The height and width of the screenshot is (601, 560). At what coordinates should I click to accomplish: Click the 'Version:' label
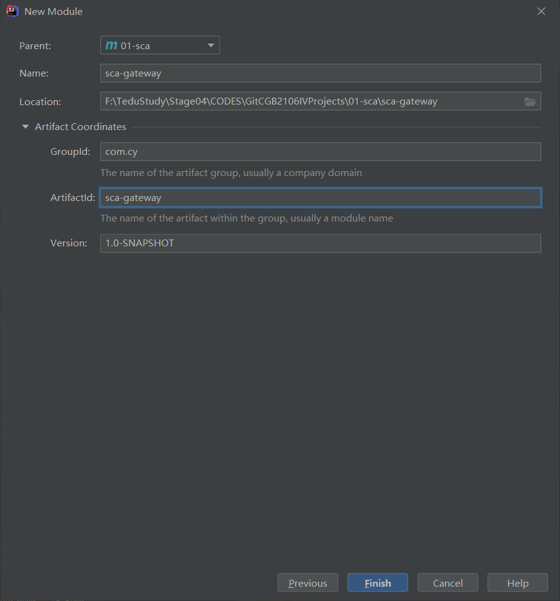[x=68, y=243]
